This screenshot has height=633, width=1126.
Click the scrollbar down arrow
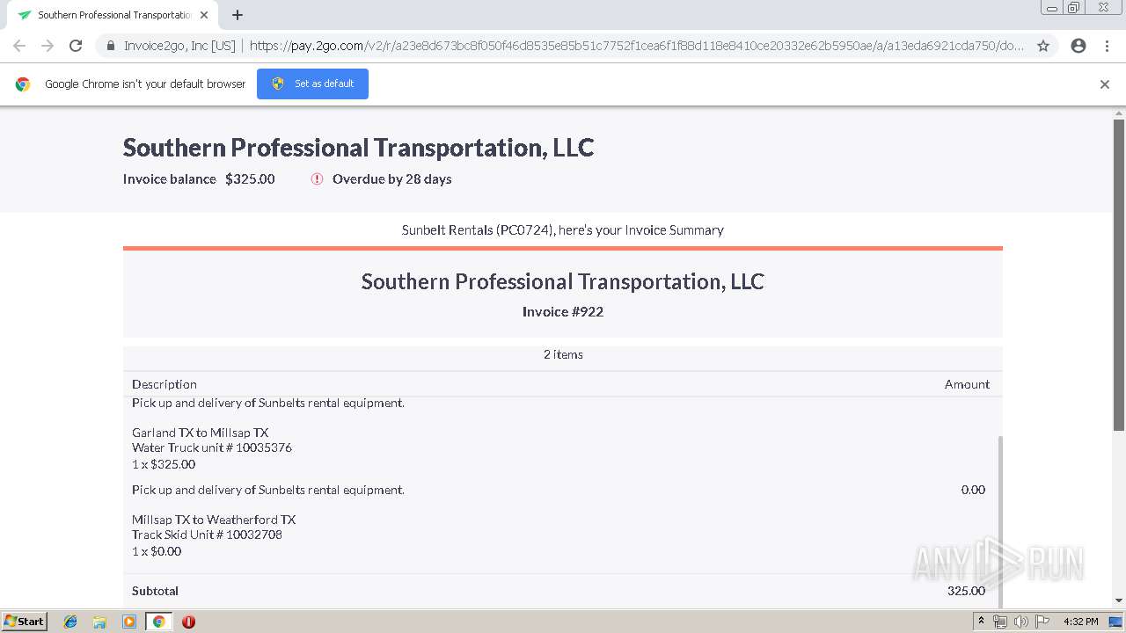tap(1119, 600)
